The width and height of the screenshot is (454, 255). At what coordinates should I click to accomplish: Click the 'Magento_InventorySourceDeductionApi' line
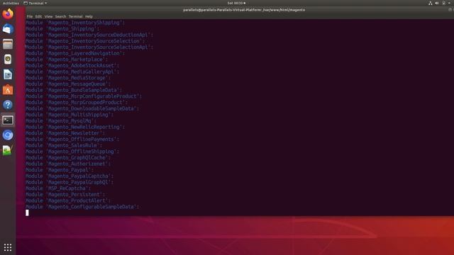tap(89, 35)
